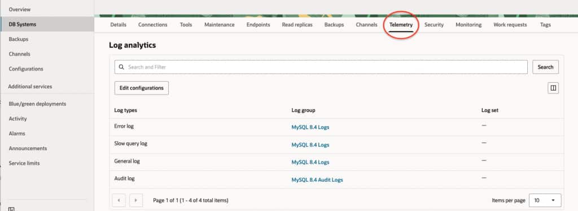The width and height of the screenshot is (578, 211).
Task: Select the Tags tab
Action: point(545,25)
